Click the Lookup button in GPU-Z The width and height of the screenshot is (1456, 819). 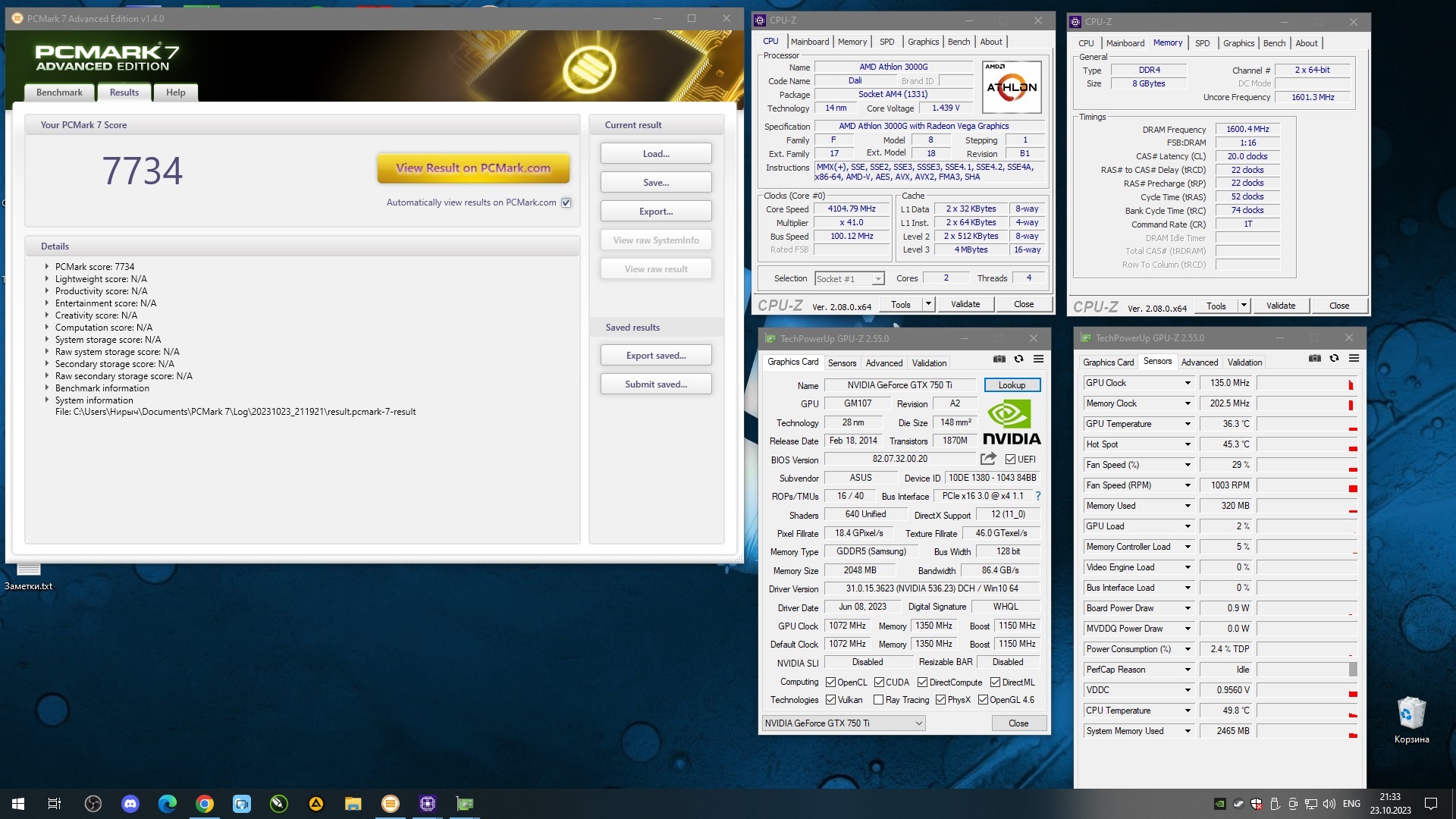pos(1012,385)
